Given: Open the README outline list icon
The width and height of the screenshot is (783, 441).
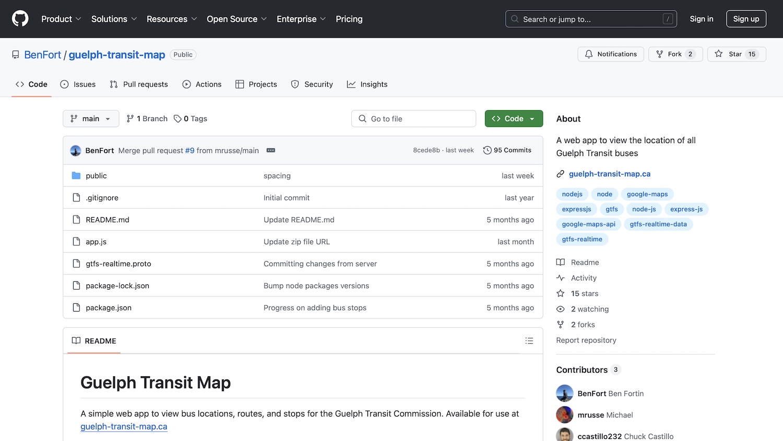Looking at the screenshot, I should [x=529, y=341].
